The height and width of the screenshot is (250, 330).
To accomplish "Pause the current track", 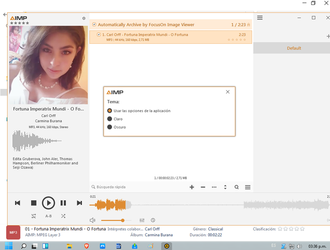I will tap(63, 203).
